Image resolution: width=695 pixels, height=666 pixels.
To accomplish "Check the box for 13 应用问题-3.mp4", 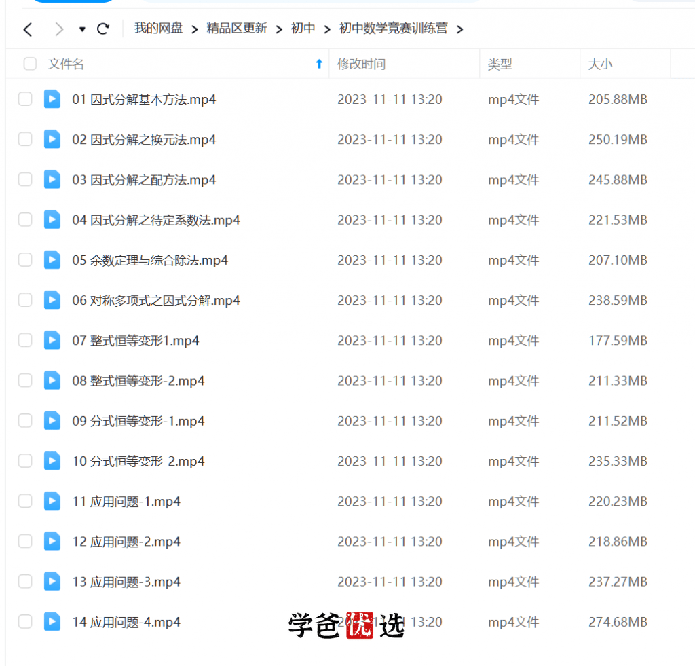I will pyautogui.click(x=25, y=581).
